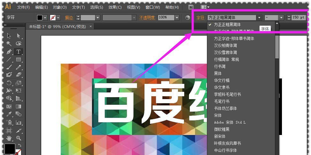Click the Stroke swatch with red slash
311x155 pixels.
pyautogui.click(x=53, y=17)
